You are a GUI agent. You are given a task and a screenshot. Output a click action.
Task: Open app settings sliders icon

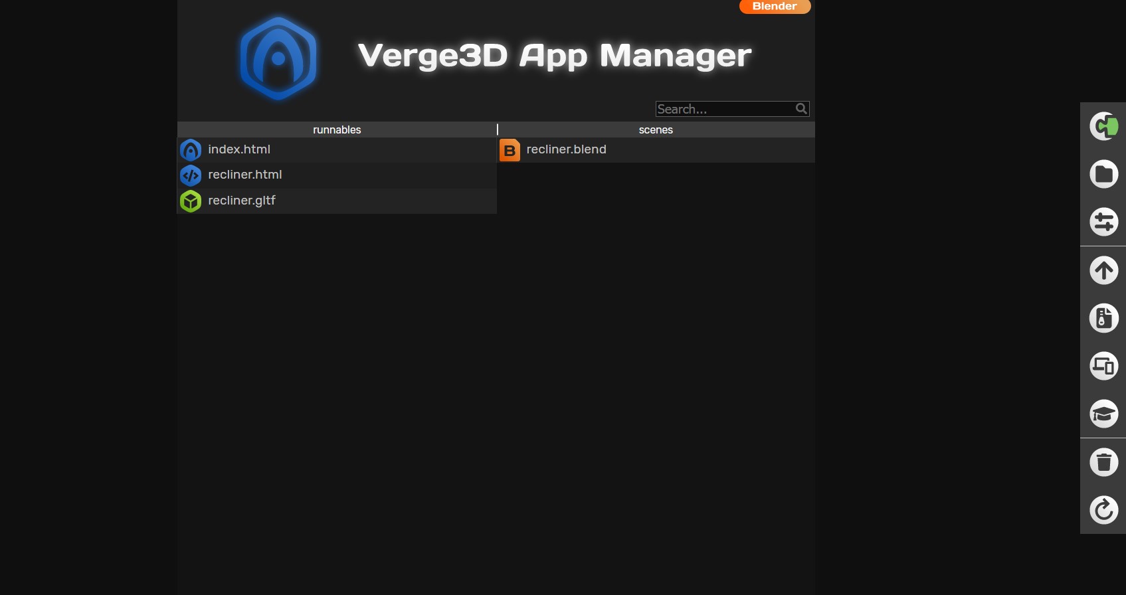(1103, 222)
